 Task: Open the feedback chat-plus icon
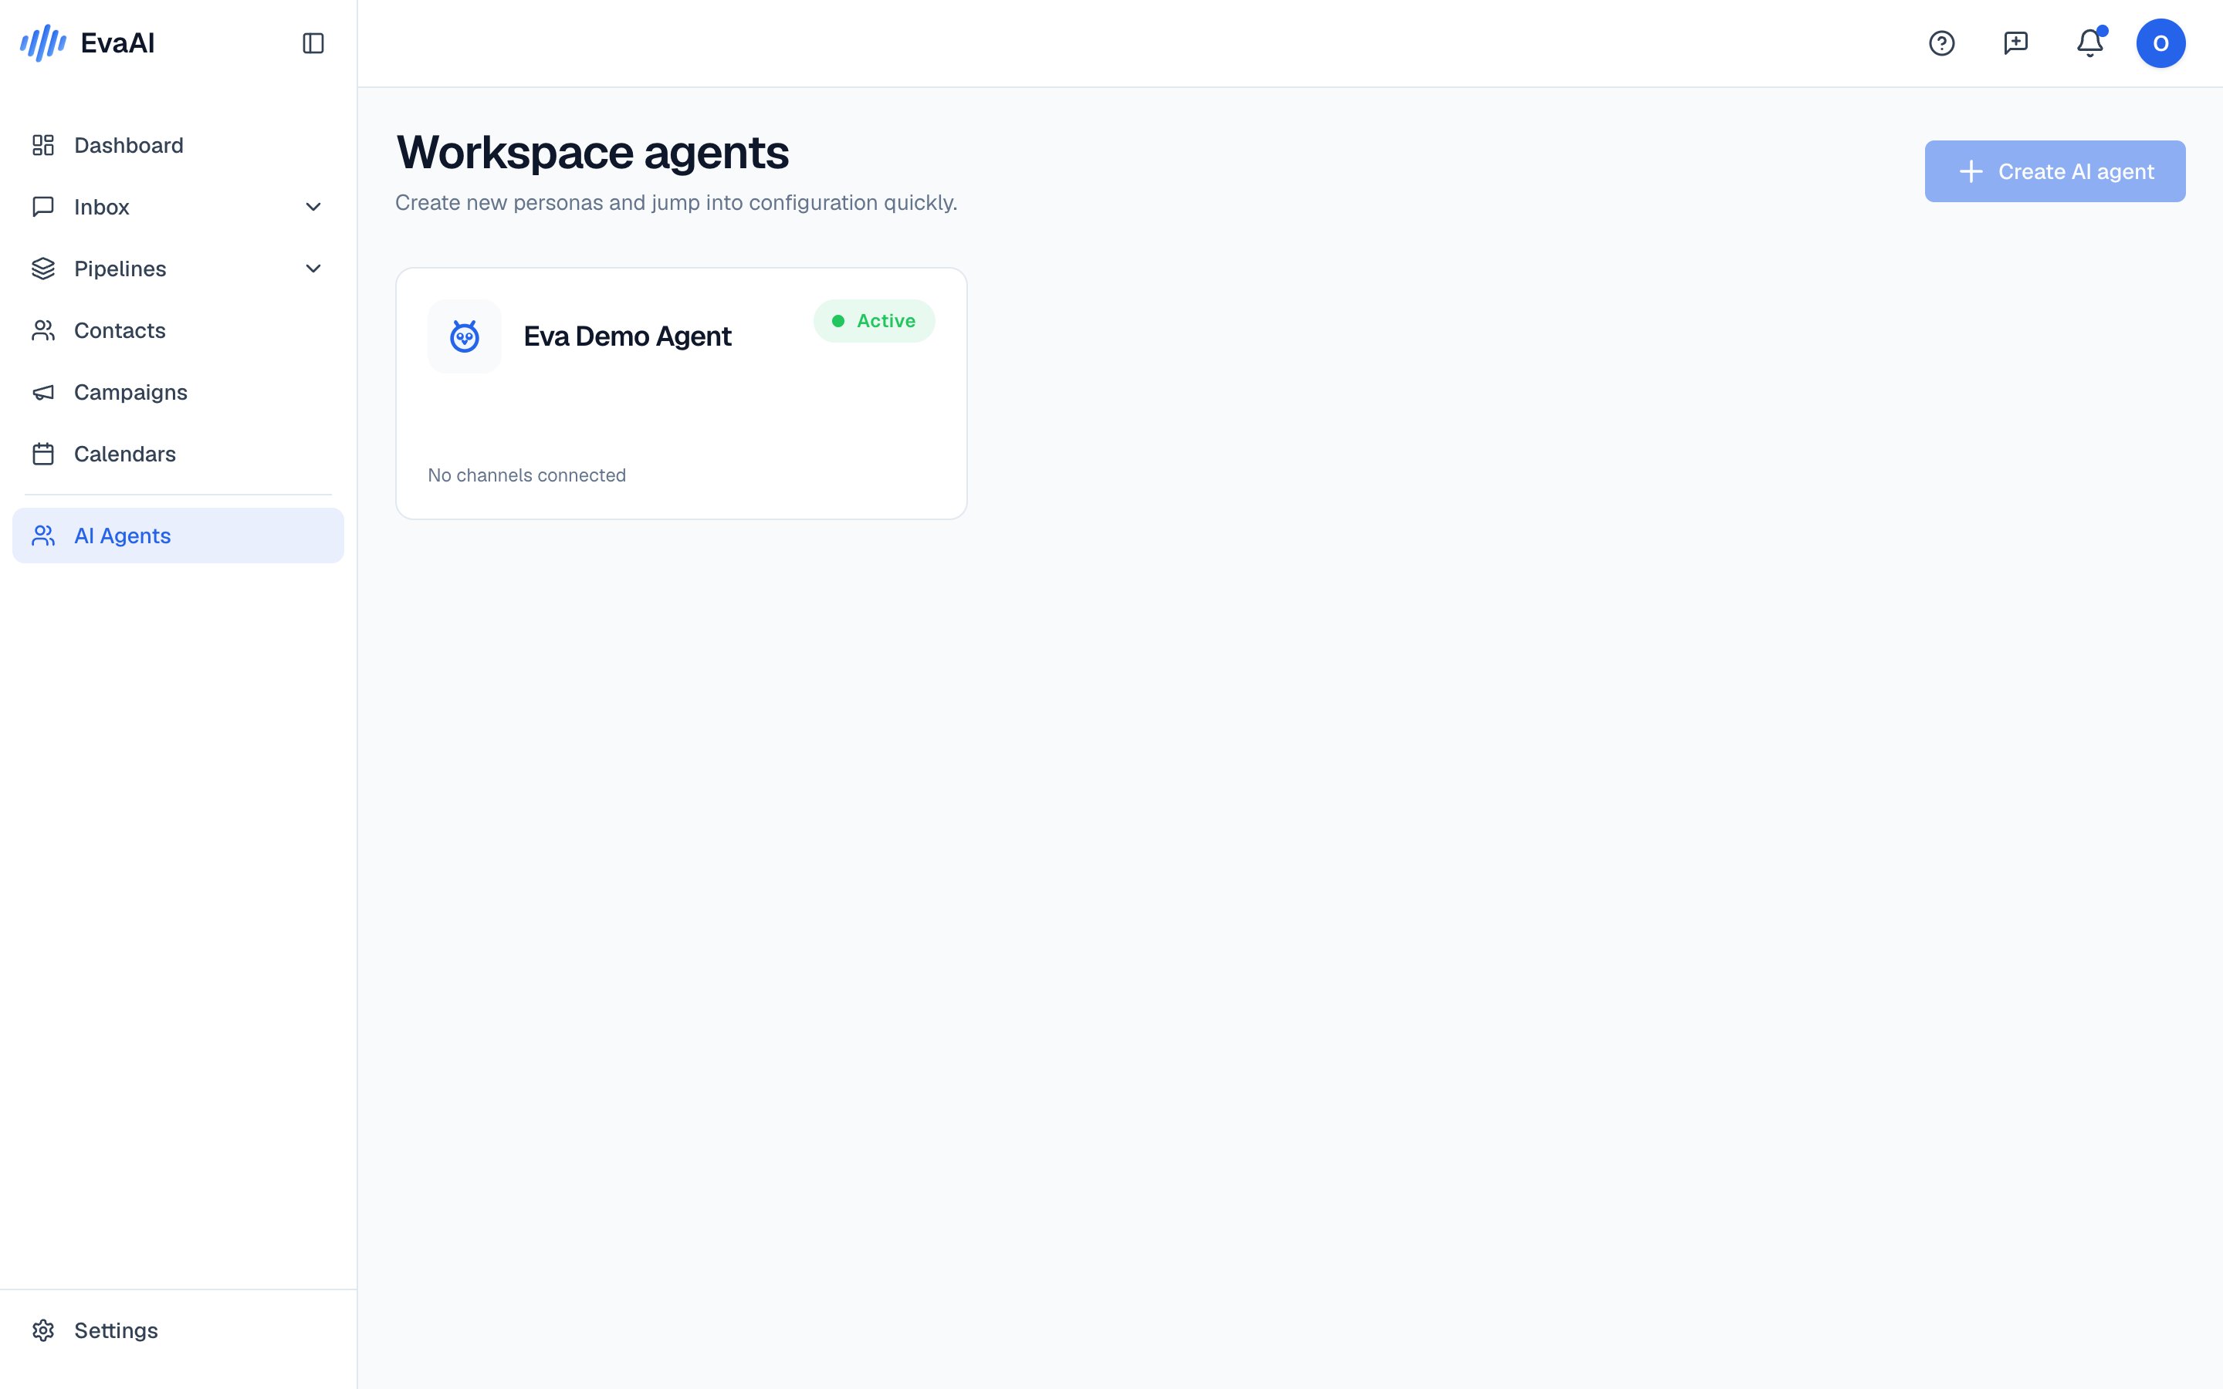tap(2015, 43)
